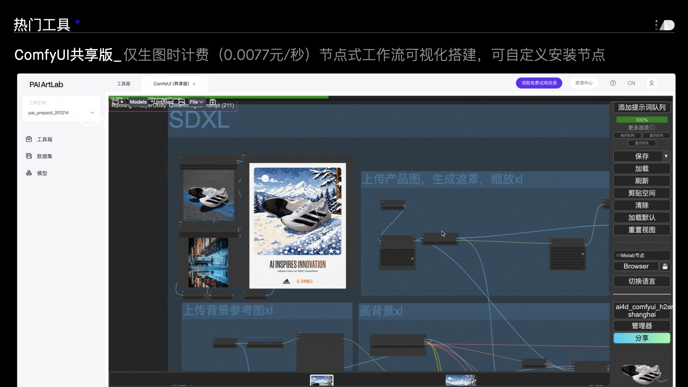The image size is (688, 387).
Task: Click 领取免费试用资源 button
Action: pyautogui.click(x=539, y=83)
